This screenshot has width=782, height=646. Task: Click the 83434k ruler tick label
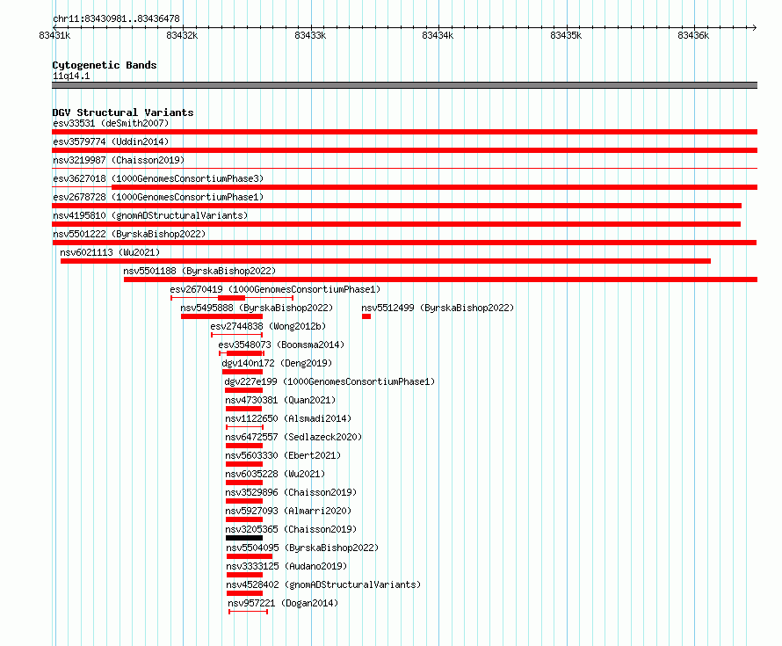click(x=438, y=35)
